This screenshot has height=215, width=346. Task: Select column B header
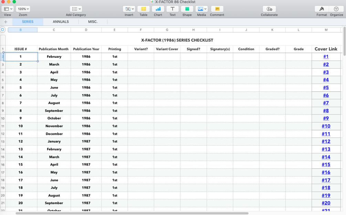22,30
